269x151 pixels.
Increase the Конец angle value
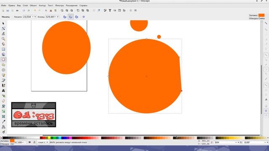click(58, 17)
